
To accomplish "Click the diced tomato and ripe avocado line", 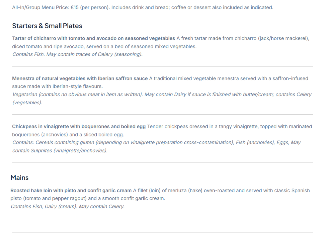I will point(104,46).
